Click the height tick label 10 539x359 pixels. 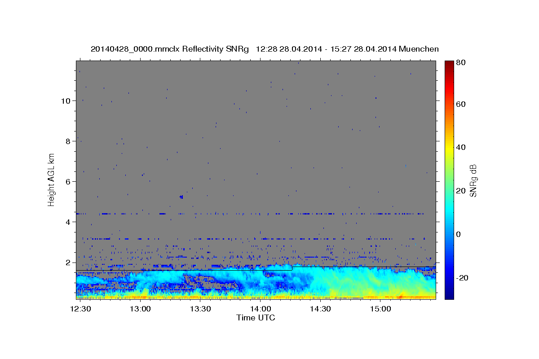tap(65, 101)
